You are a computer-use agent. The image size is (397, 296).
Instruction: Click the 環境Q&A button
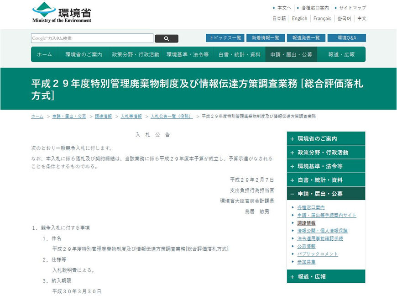tap(346, 38)
